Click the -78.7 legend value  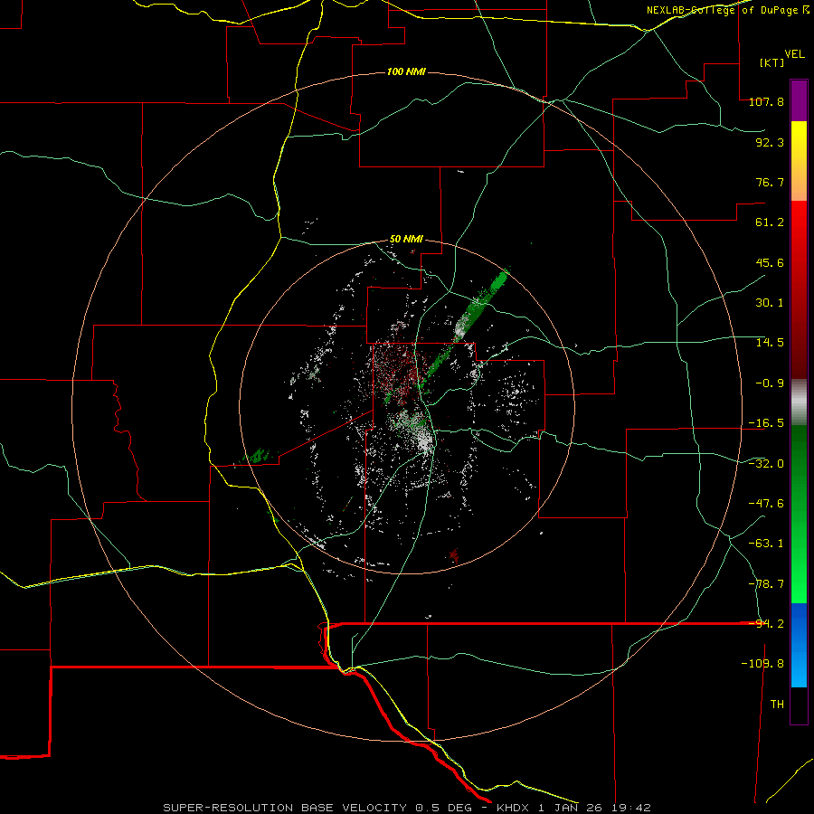(x=766, y=584)
